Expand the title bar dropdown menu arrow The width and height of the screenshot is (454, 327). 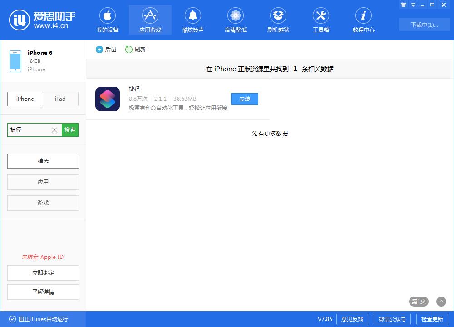[x=413, y=5]
